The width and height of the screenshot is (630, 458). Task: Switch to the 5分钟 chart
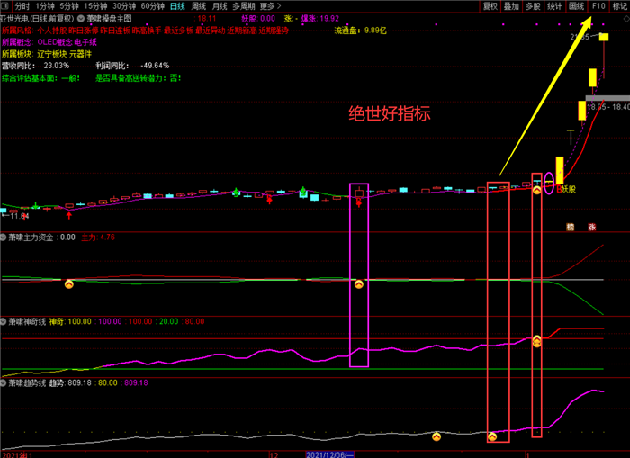[69, 6]
